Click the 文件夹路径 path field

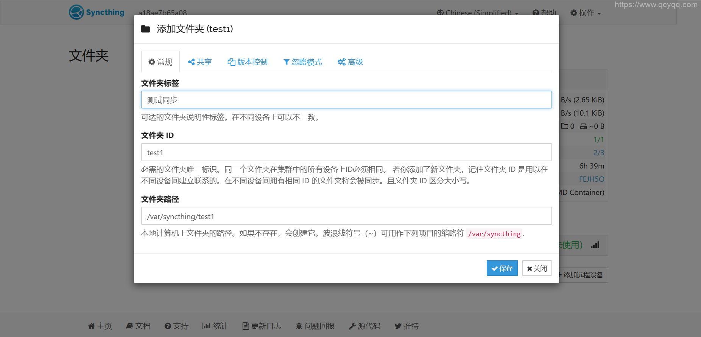tap(346, 216)
